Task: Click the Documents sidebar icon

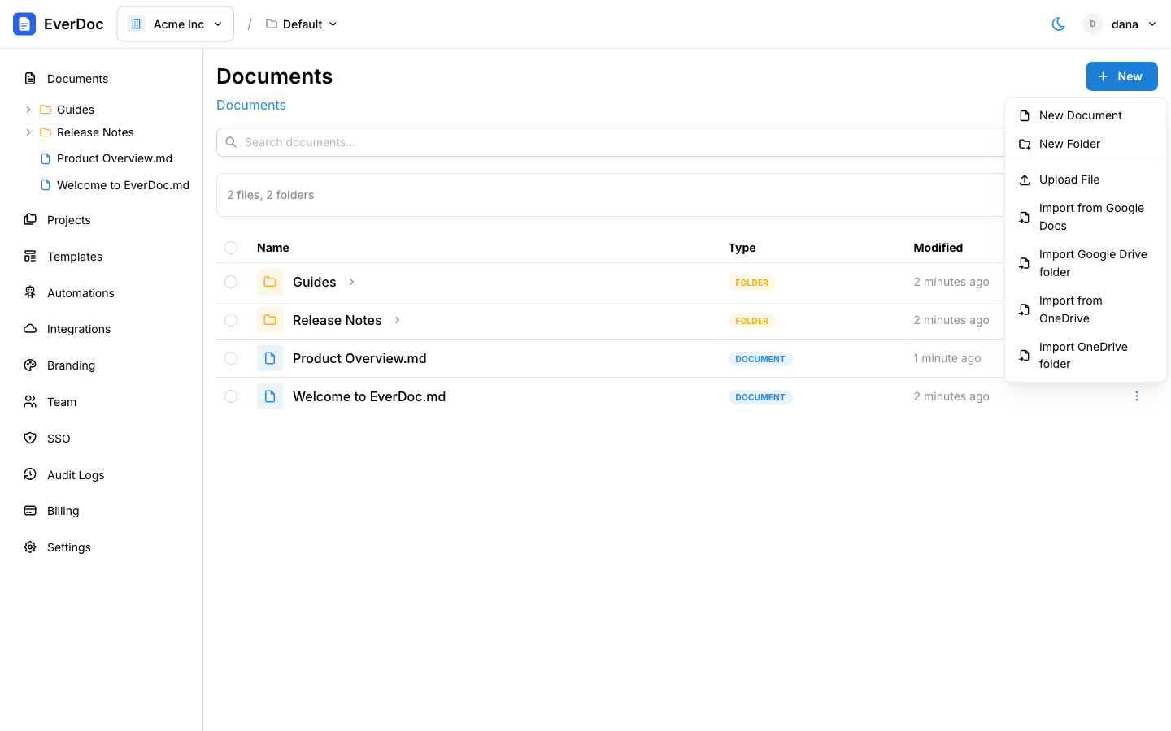Action: coord(30,79)
